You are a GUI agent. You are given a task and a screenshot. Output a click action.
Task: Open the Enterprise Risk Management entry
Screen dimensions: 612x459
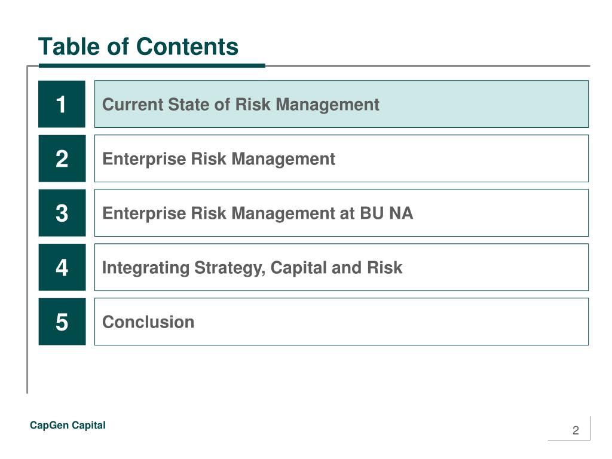click(x=219, y=159)
